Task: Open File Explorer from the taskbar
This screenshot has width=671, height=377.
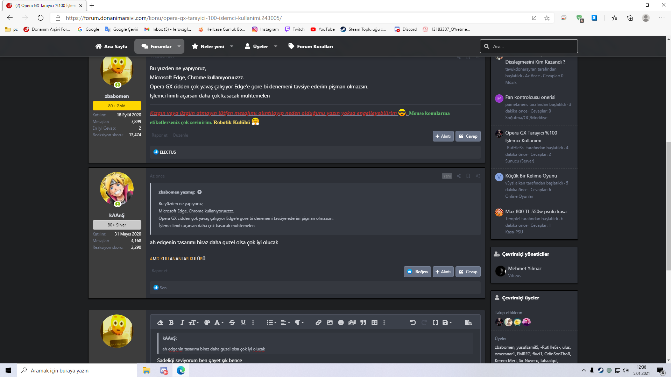Action: [146, 370]
